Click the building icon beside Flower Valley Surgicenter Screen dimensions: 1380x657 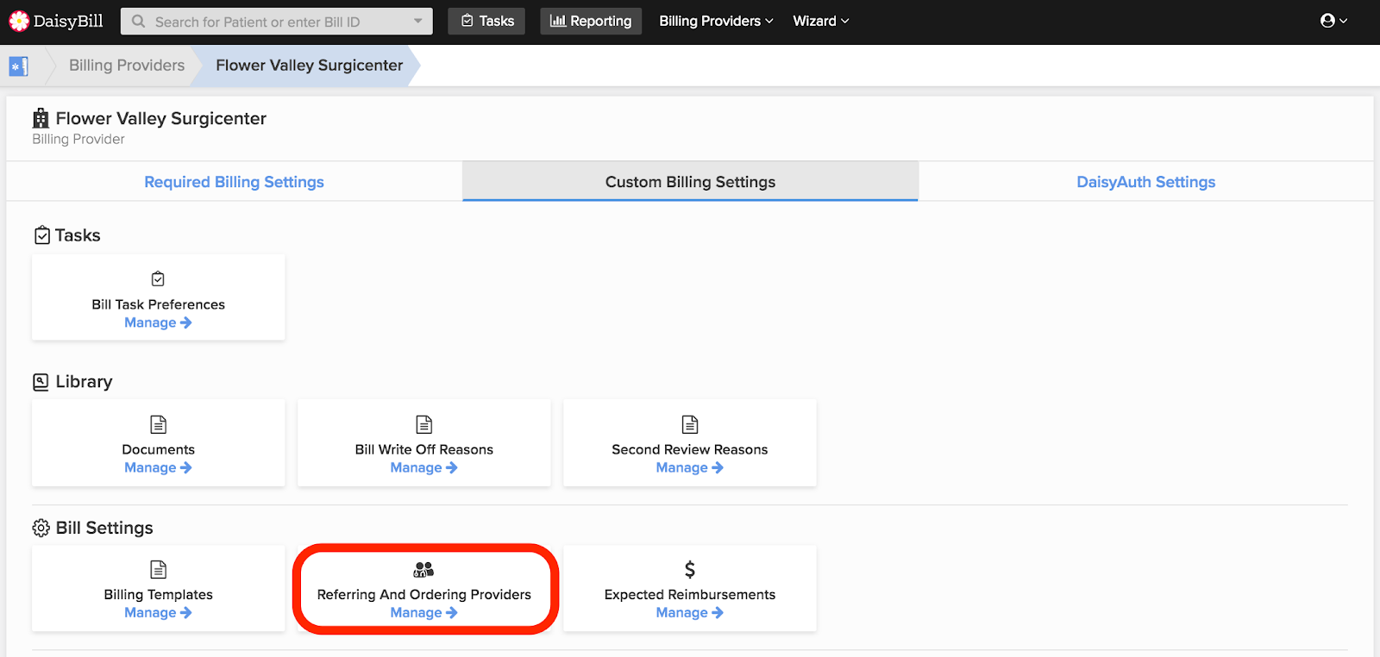[x=41, y=118]
